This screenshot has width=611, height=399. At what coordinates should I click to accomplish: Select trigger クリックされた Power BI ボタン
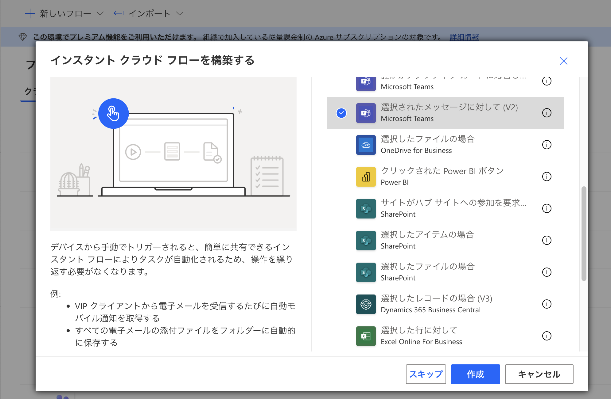coord(445,177)
